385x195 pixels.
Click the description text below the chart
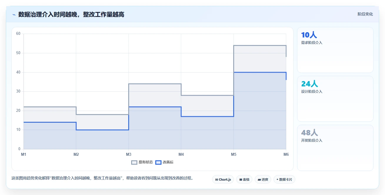tap(103, 178)
